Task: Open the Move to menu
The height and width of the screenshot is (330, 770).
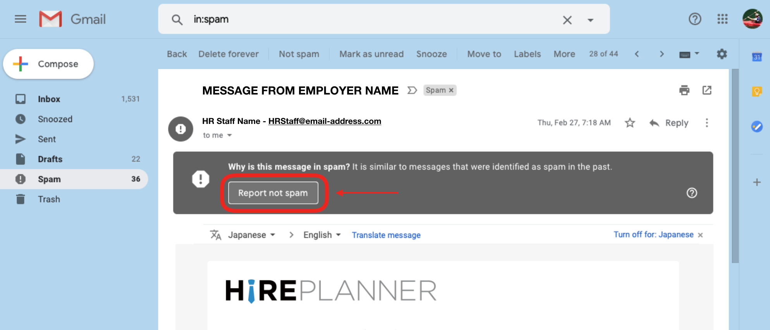Action: coord(484,54)
